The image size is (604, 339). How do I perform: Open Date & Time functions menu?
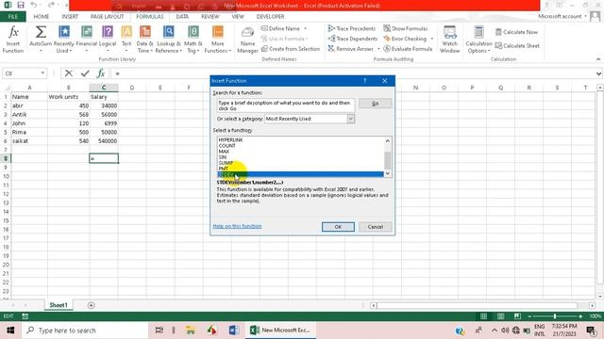pyautogui.click(x=144, y=40)
